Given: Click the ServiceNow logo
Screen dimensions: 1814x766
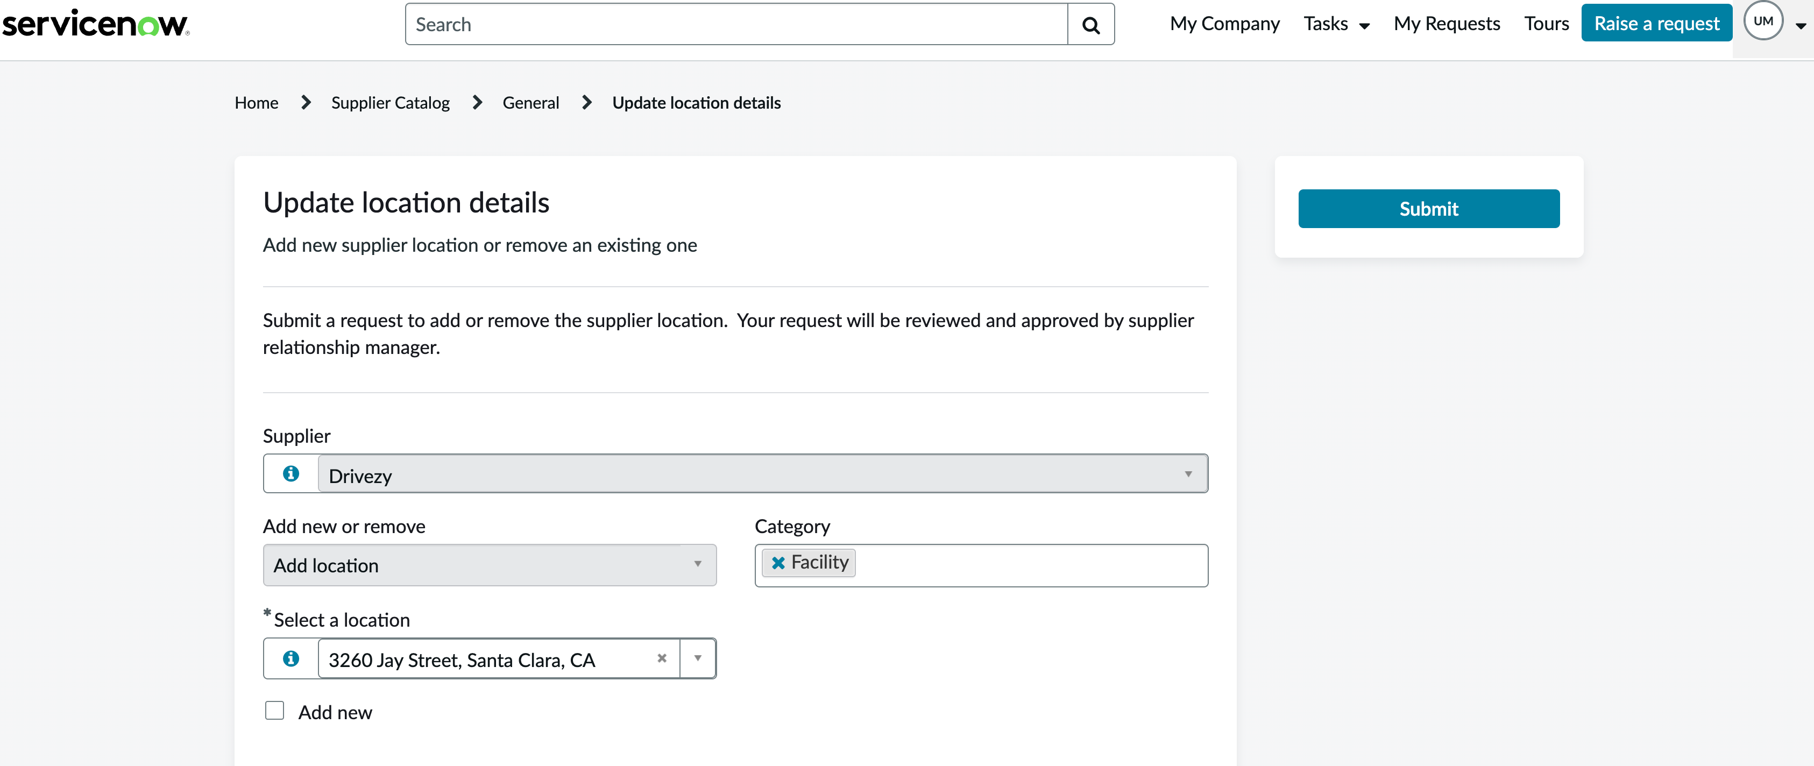Looking at the screenshot, I should [x=96, y=24].
